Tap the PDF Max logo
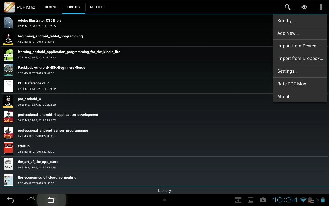The width and height of the screenshot is (329, 206). 8,7
